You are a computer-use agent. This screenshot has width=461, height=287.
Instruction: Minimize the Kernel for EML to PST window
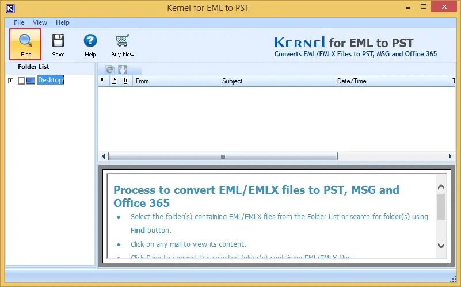pos(408,7)
